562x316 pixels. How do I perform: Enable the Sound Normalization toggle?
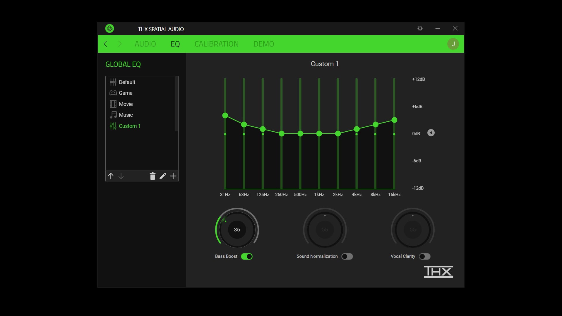tap(347, 257)
